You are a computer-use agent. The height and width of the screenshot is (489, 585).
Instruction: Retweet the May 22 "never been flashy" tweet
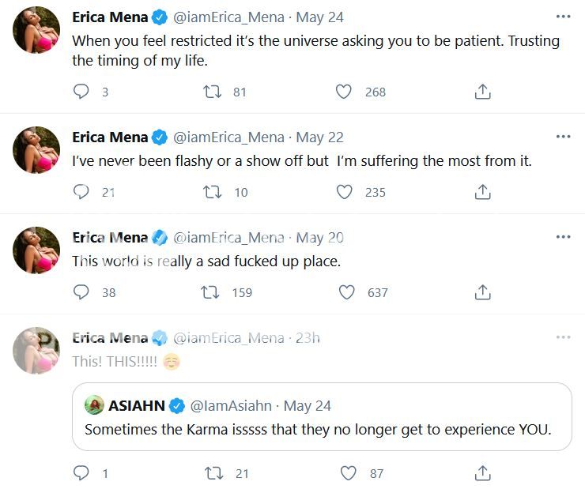pyautogui.click(x=212, y=192)
